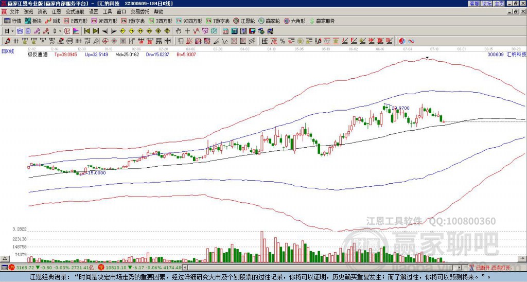
Task: Click the 已断开,双击打开 connection status
Action: 490,268
